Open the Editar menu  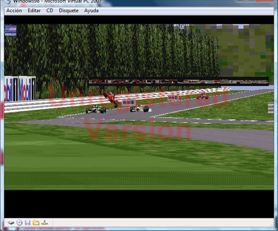(x=34, y=11)
